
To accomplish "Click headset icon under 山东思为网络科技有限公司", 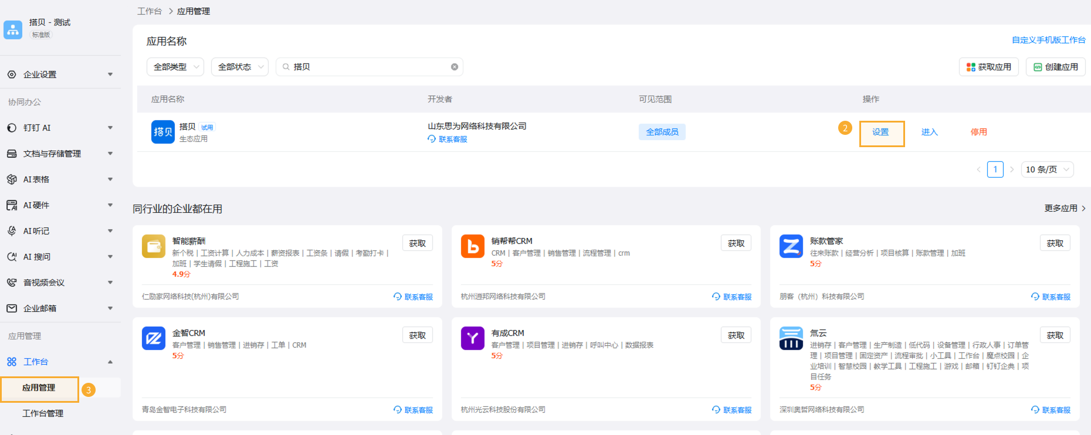I will pos(432,139).
